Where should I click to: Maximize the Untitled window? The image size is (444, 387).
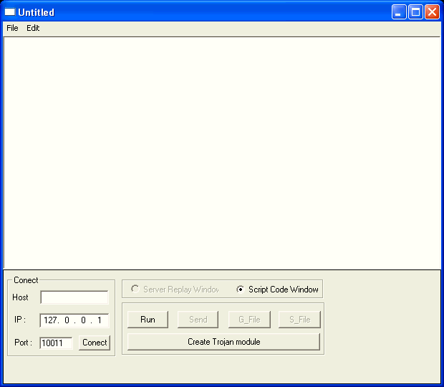click(415, 12)
